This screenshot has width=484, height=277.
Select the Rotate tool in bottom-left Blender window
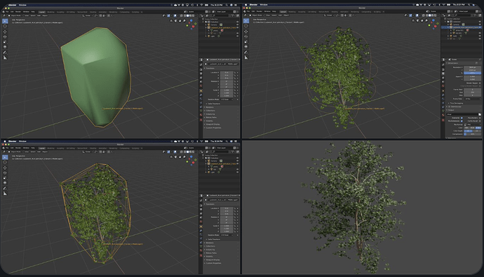tap(5, 173)
